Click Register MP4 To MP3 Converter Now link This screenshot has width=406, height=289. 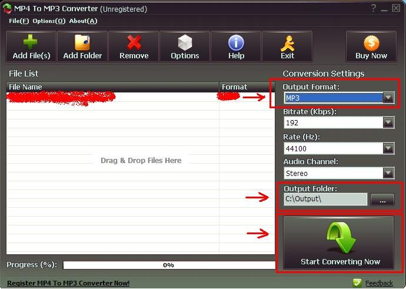coord(68,283)
